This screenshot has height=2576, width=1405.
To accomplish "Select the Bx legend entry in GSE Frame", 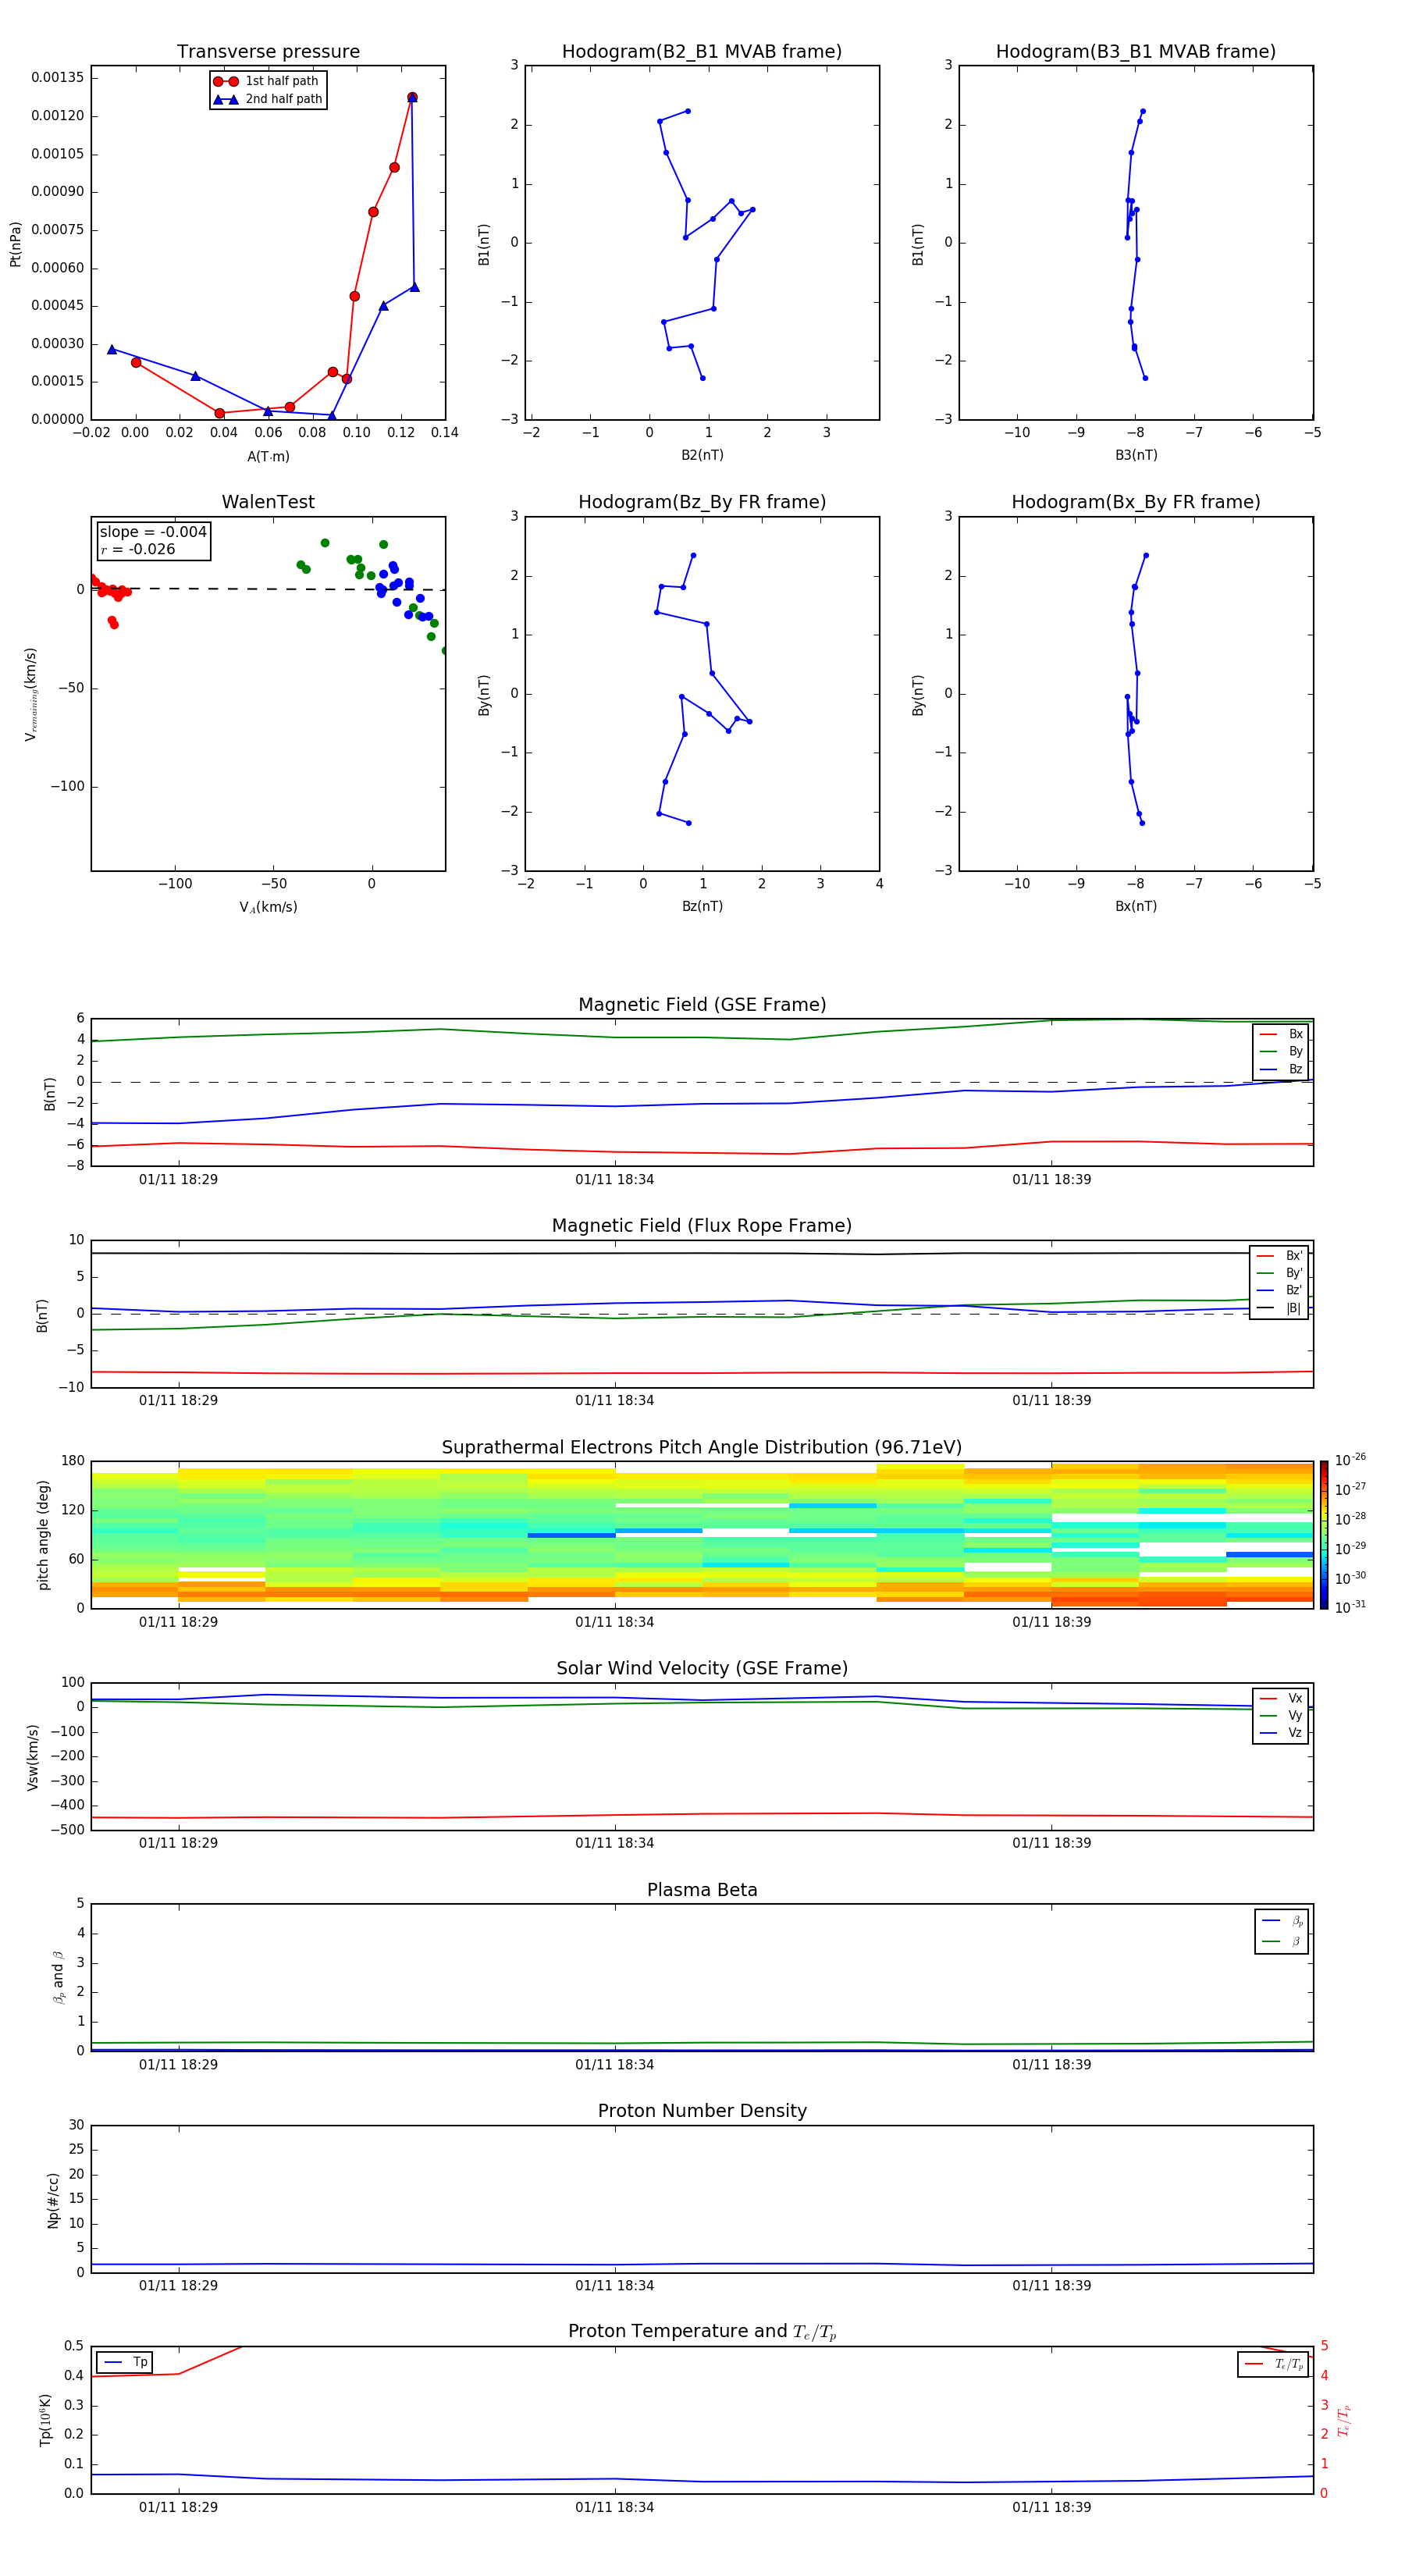I will (x=1281, y=1034).
